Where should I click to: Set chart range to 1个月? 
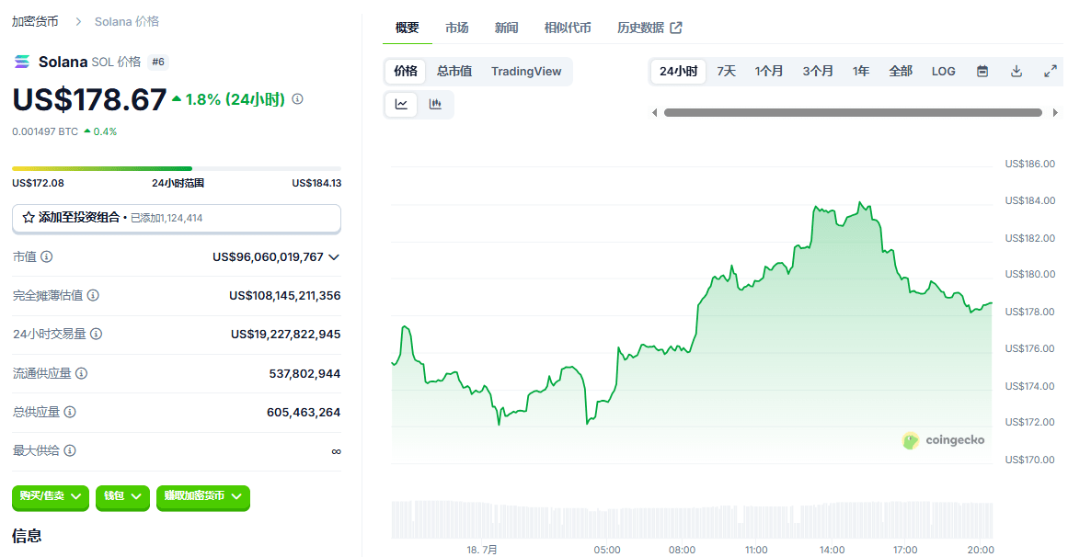point(769,72)
